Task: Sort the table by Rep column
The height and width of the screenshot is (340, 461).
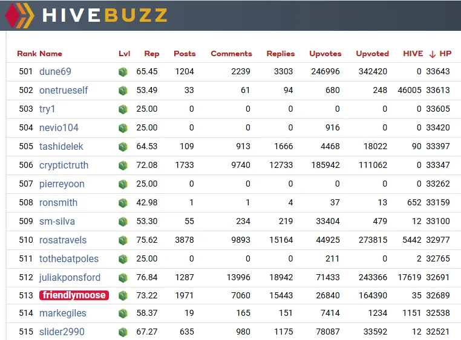Action: click(x=152, y=54)
